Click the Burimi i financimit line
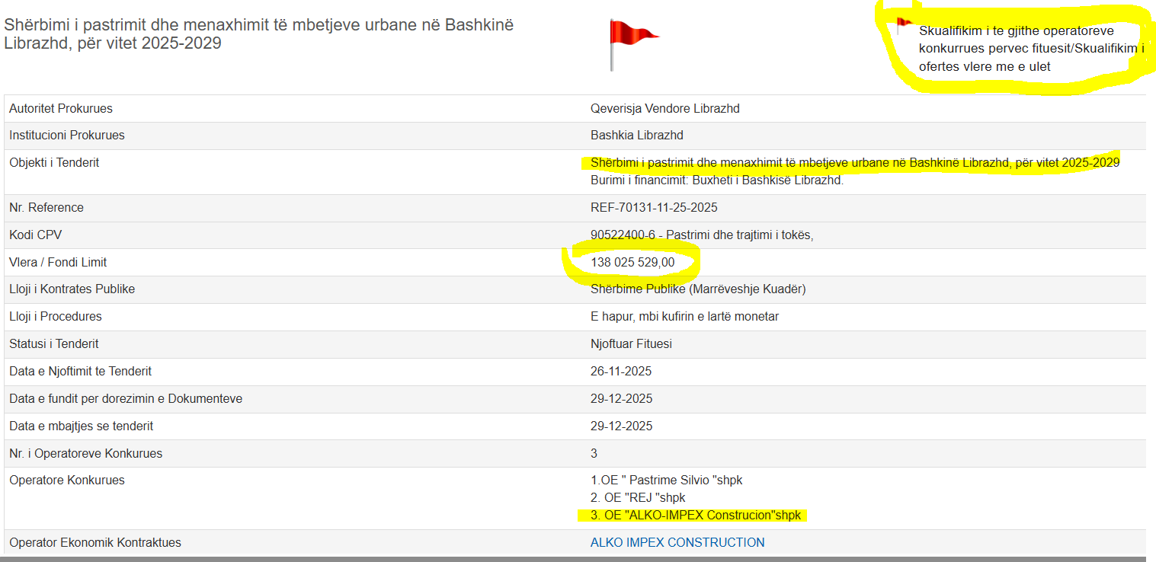This screenshot has height=562, width=1156. (x=716, y=181)
